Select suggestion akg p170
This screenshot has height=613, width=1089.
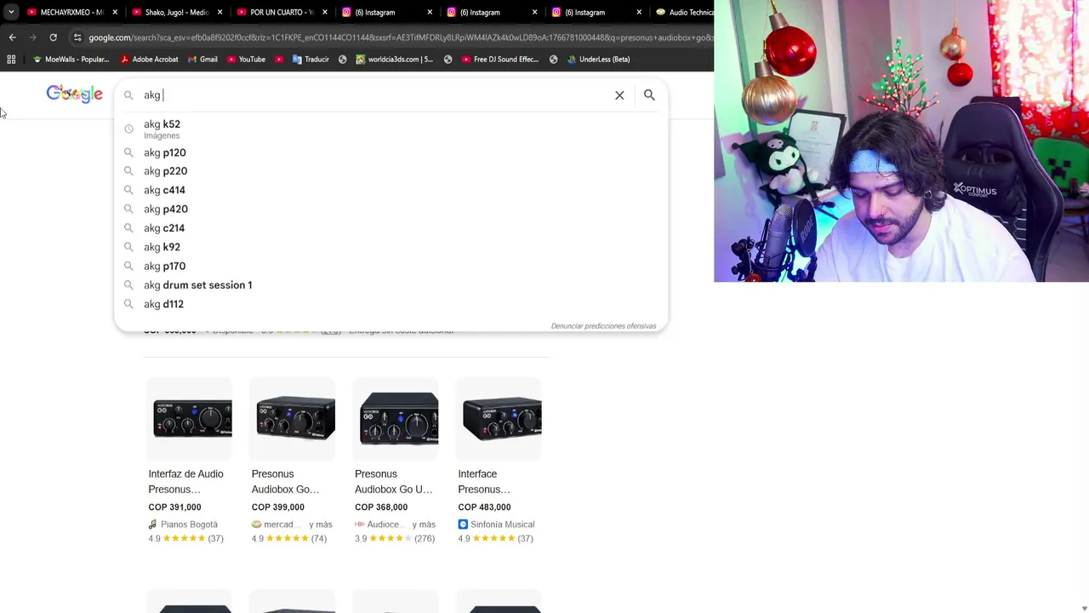point(391,266)
